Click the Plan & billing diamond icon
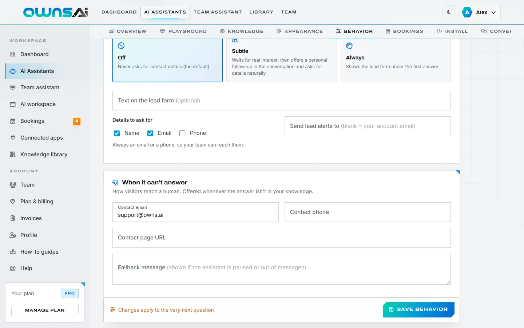 [x=13, y=202]
